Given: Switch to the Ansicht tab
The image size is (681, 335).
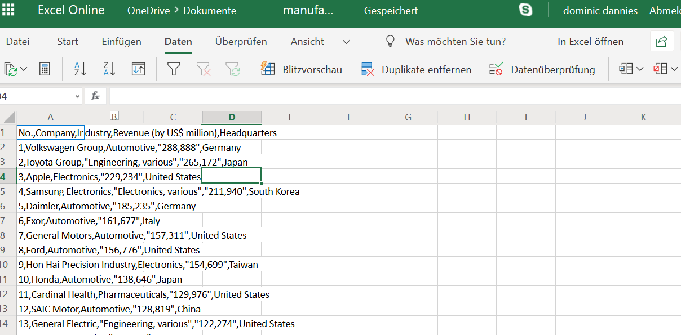Looking at the screenshot, I should [x=307, y=42].
